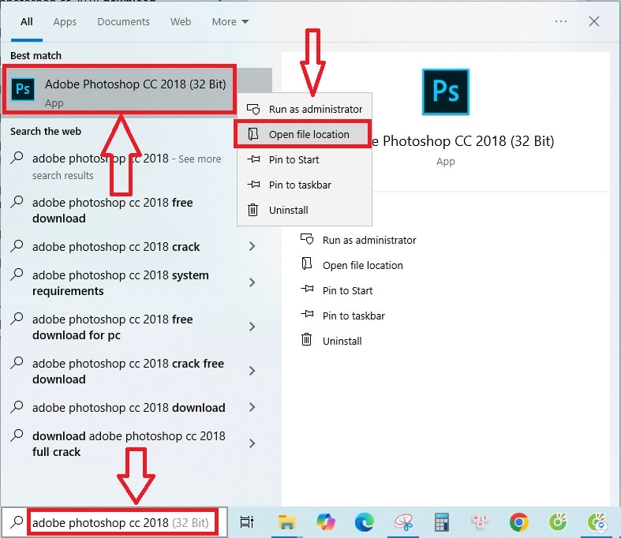Open Snipping Tool from the taskbar
Image resolution: width=621 pixels, height=538 pixels.
click(403, 522)
